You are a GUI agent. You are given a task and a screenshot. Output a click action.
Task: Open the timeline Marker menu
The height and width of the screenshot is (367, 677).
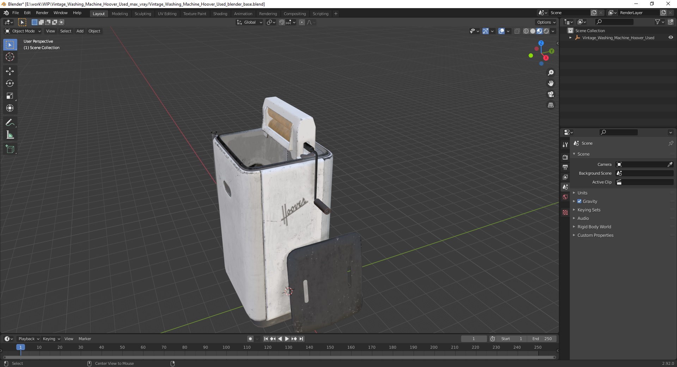coord(85,339)
